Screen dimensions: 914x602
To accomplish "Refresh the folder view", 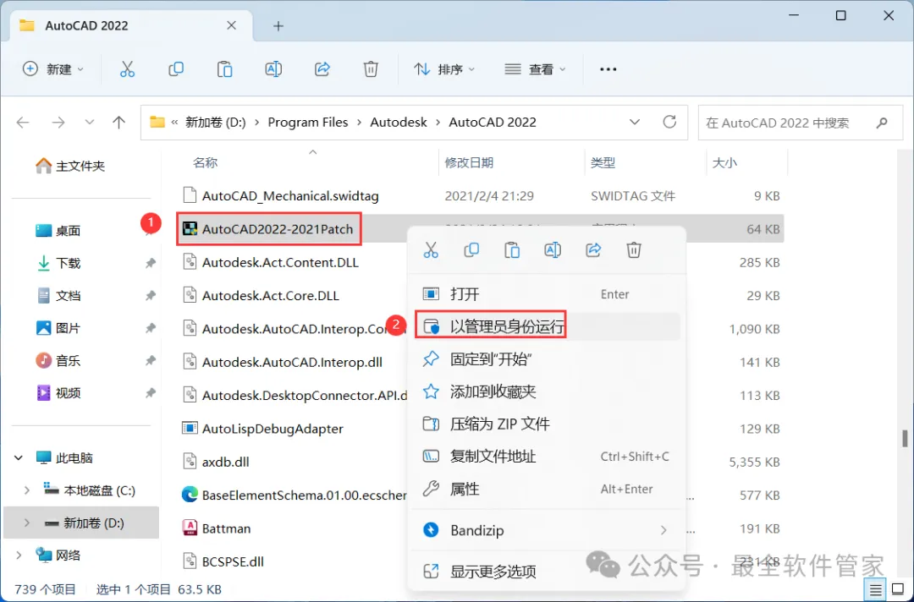I will point(669,122).
